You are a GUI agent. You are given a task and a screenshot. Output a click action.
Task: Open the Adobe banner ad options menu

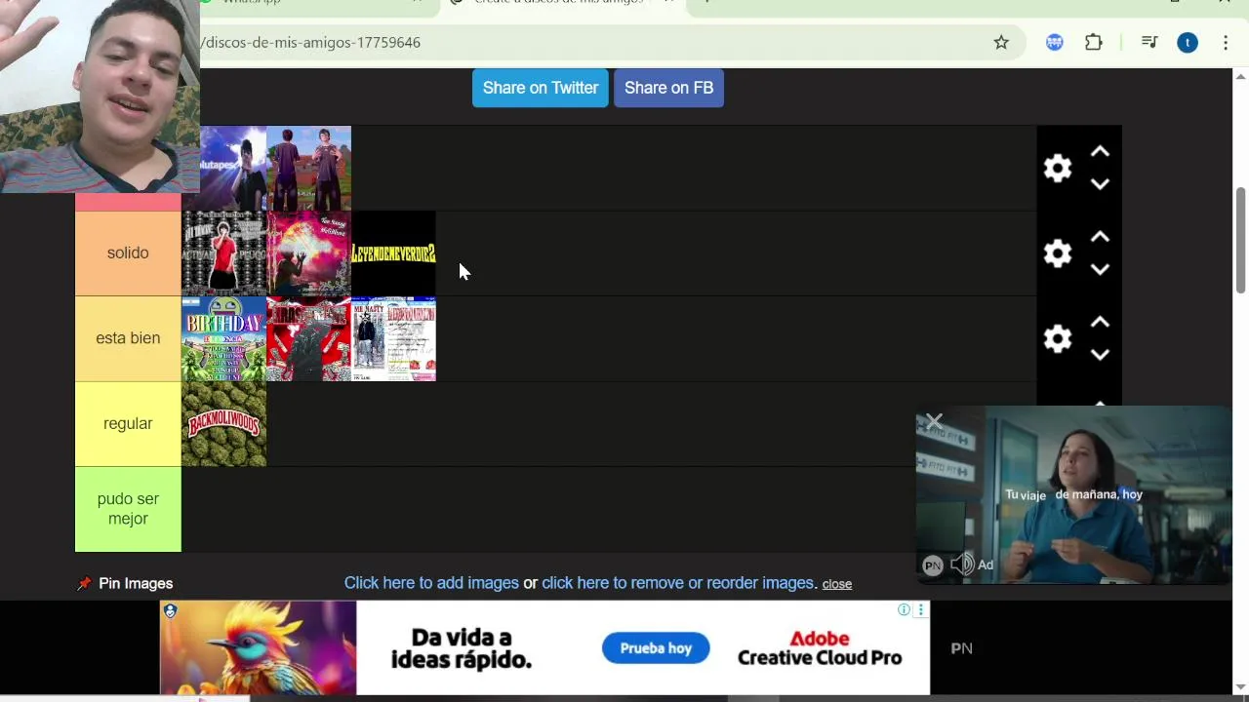[920, 610]
